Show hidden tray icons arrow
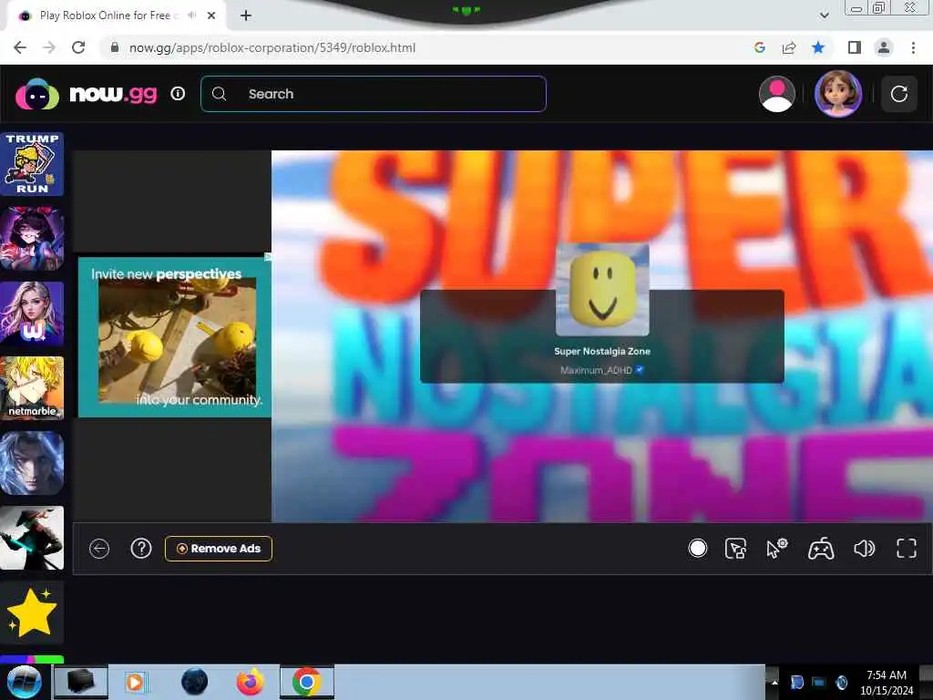 point(774,682)
